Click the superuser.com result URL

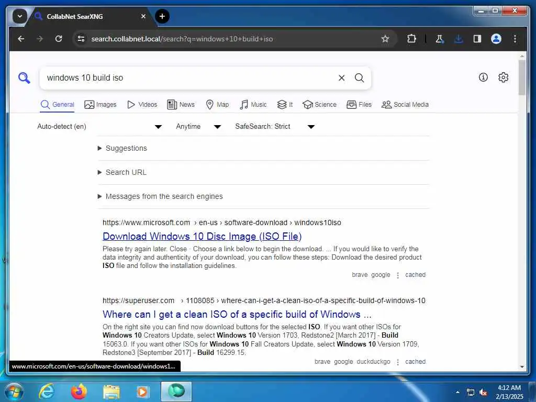click(x=264, y=300)
